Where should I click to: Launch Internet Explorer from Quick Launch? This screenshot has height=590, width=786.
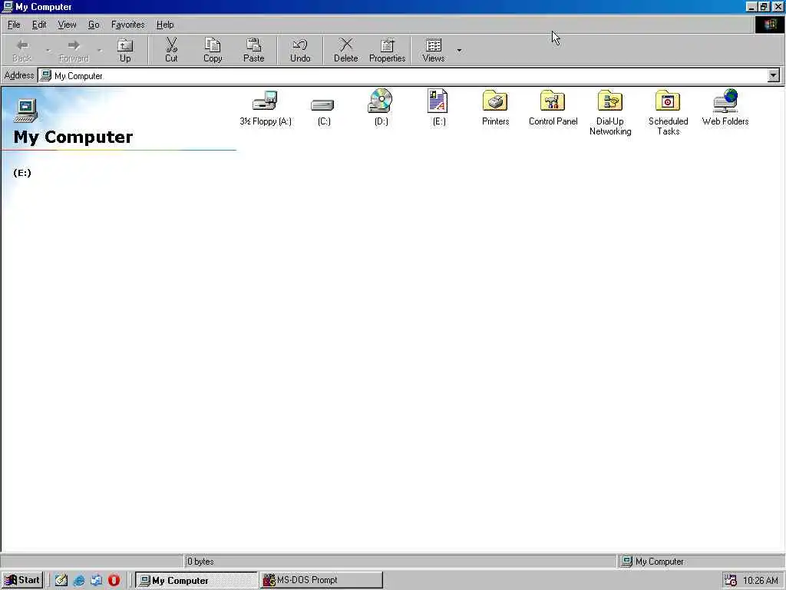click(79, 580)
